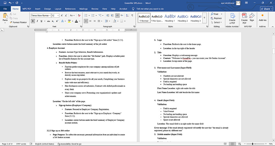Image resolution: width=275 pixels, height=146 pixels.
Task: Open the Add-ins button
Action: 263,18
